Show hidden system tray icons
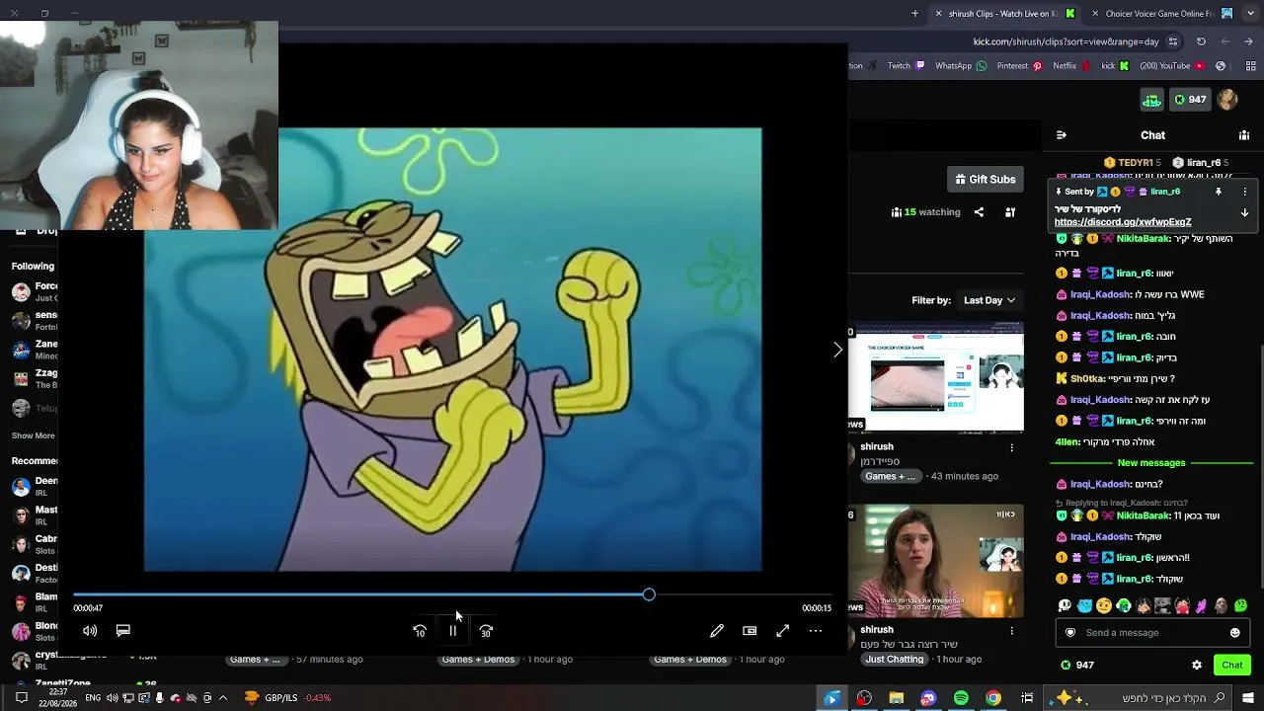This screenshot has height=711, width=1264. coord(223,698)
